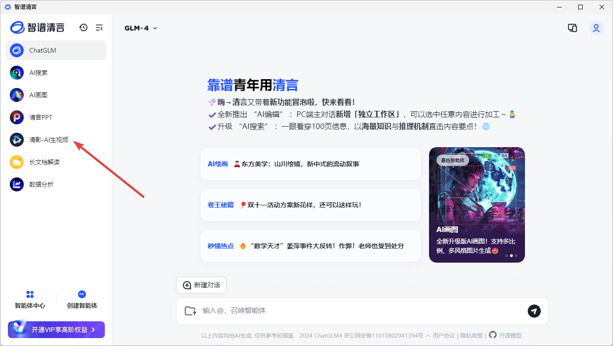Image resolution: width=613 pixels, height=346 pixels.
Task: Start a 新建对话
Action: pyautogui.click(x=201, y=285)
